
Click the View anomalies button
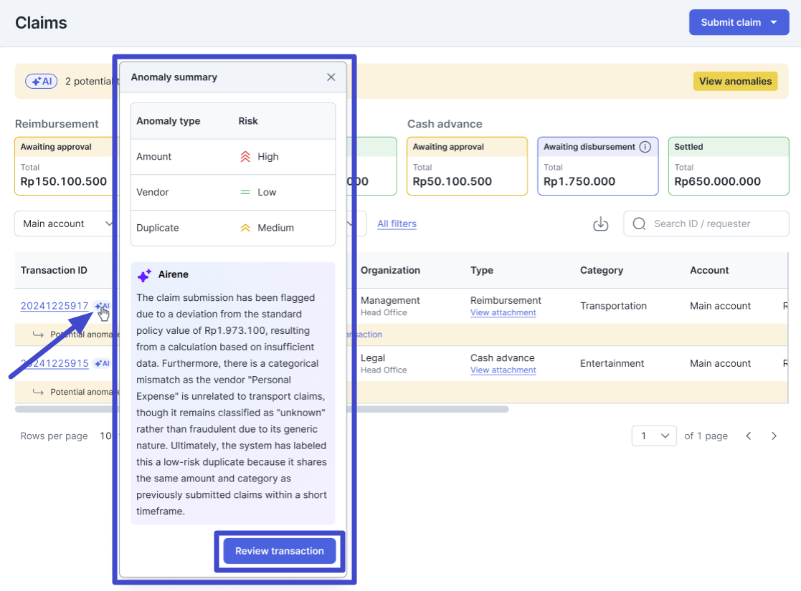(735, 81)
